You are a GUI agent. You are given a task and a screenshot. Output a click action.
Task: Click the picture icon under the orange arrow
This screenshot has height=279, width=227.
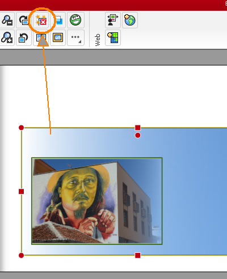tap(41, 37)
